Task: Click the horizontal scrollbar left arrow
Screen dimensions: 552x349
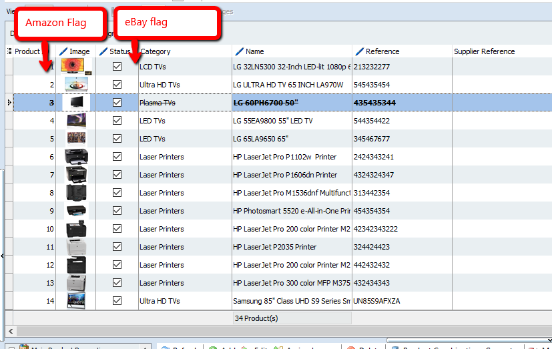Action: click(11, 331)
